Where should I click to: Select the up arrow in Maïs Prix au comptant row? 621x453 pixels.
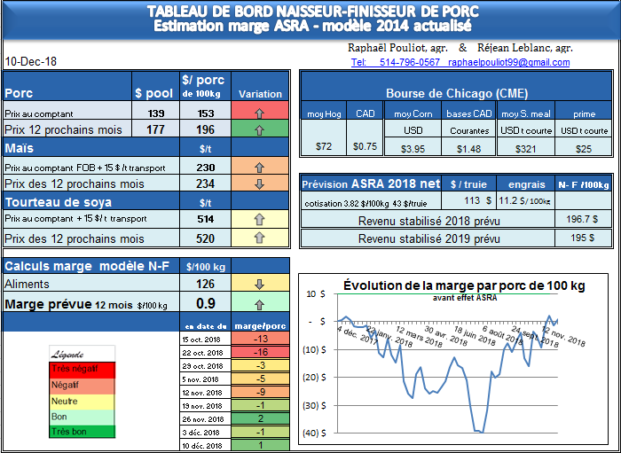click(260, 167)
